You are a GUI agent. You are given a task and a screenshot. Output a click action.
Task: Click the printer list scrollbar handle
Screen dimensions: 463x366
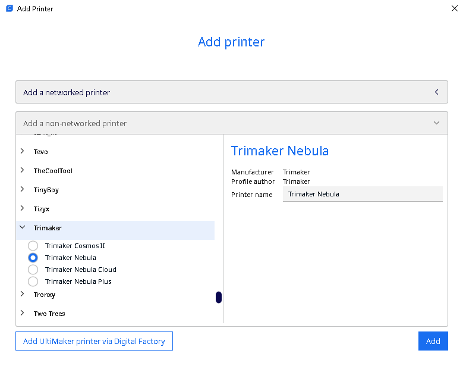(219, 297)
